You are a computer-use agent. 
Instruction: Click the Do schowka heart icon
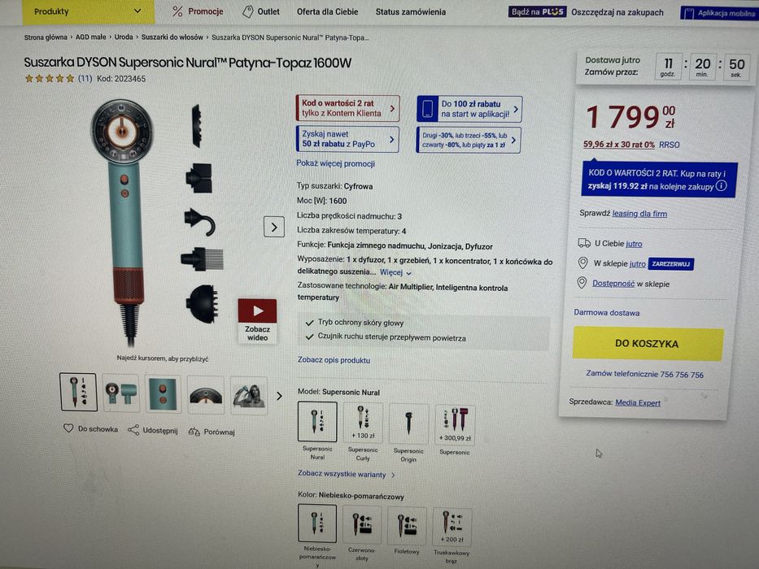coord(68,428)
